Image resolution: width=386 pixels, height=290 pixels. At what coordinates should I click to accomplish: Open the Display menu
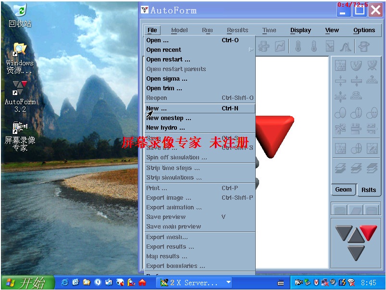[300, 30]
